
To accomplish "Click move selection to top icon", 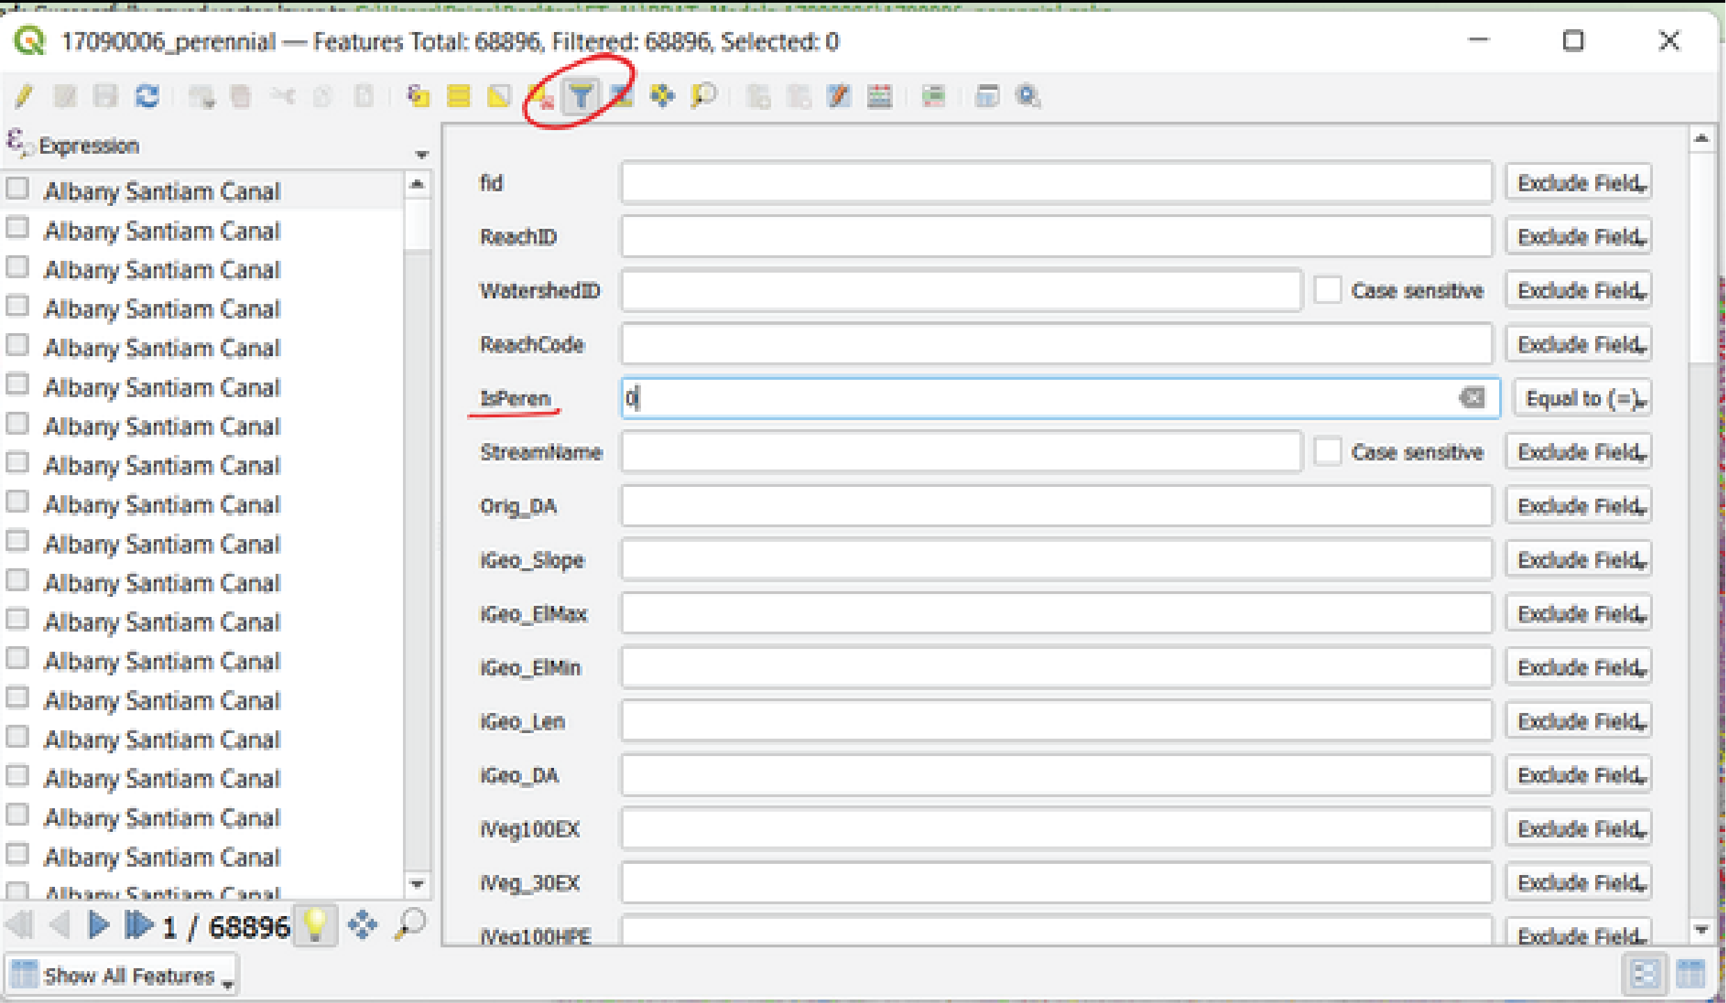I will pyautogui.click(x=621, y=96).
